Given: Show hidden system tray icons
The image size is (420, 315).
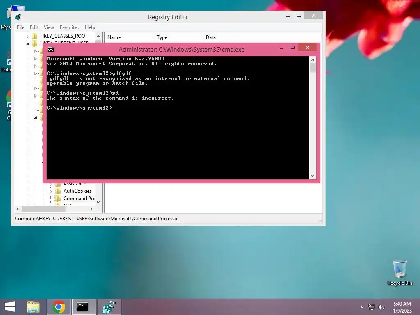Looking at the screenshot, I should [362, 307].
